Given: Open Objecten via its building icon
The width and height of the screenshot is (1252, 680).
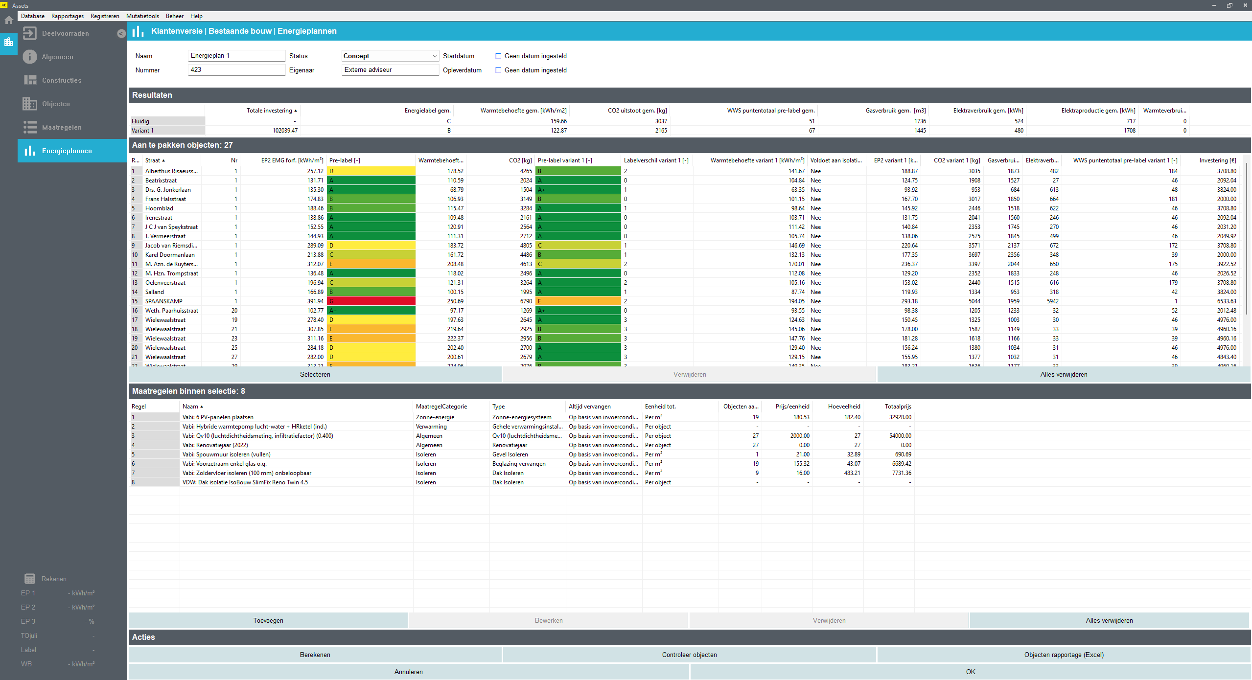Looking at the screenshot, I should point(30,104).
